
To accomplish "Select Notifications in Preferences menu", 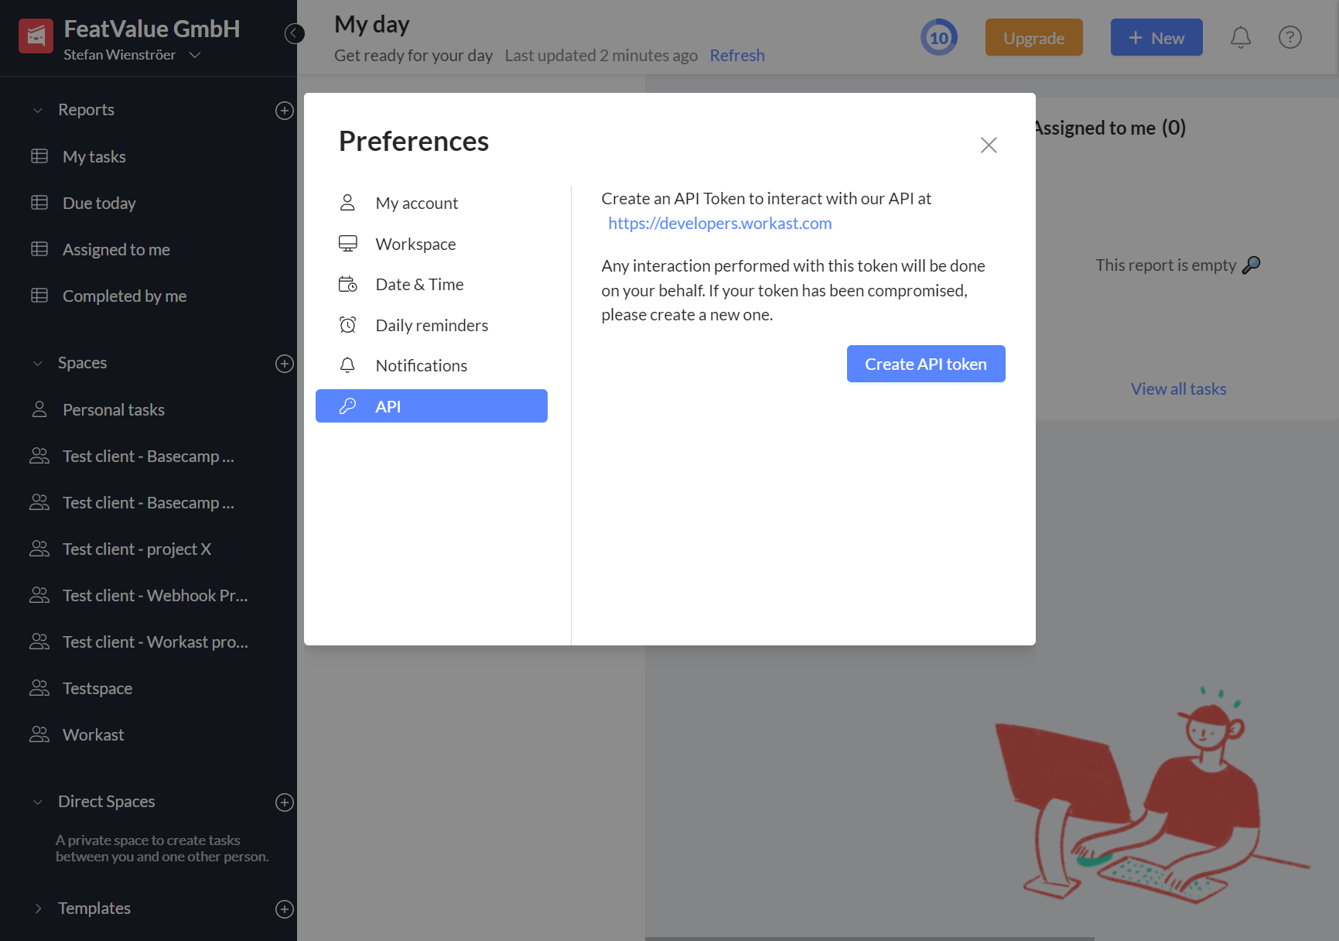I will 421,365.
